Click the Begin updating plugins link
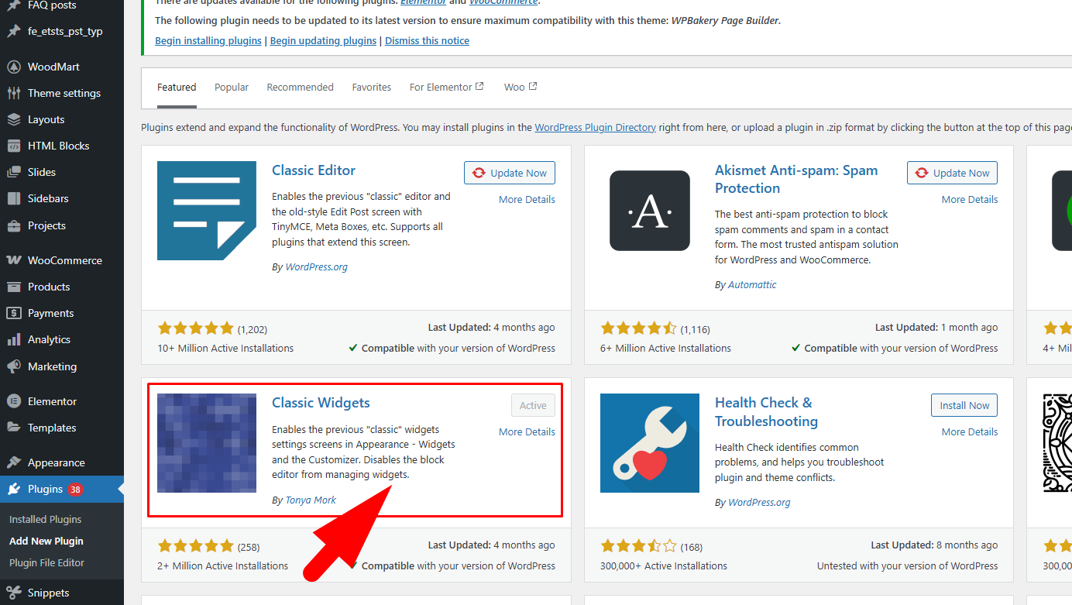 323,40
